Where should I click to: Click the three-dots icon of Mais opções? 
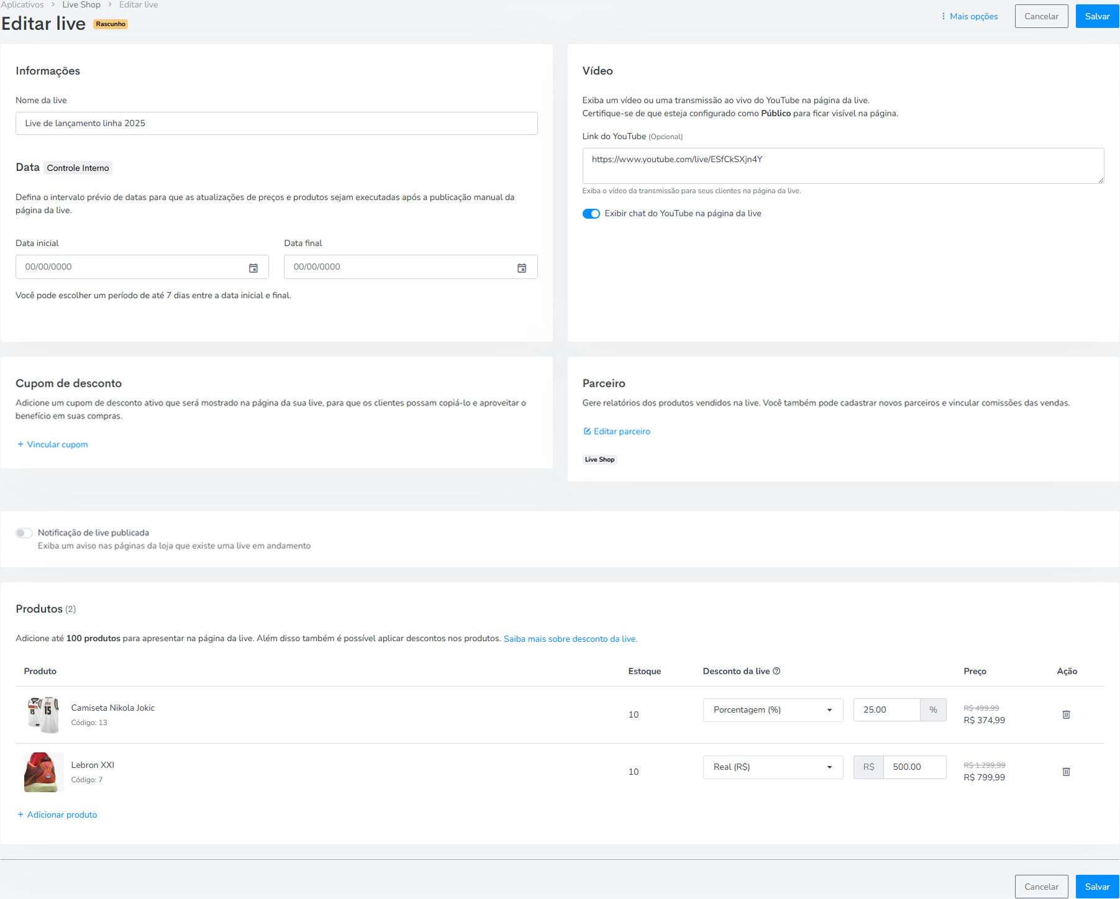click(x=943, y=16)
